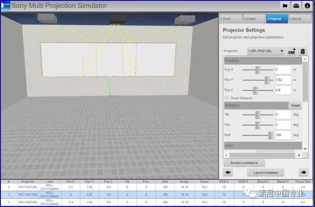Adjust the Pos X slider
Screen dimensions: 315x207
coord(258,70)
